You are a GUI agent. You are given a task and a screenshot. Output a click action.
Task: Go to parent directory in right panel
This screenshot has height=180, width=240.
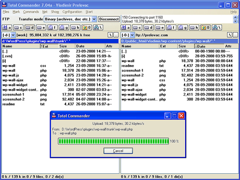pos(235,35)
